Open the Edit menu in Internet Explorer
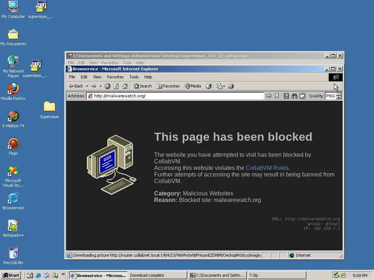Image resolution: width=374 pixels, height=280 pixels. [84, 77]
